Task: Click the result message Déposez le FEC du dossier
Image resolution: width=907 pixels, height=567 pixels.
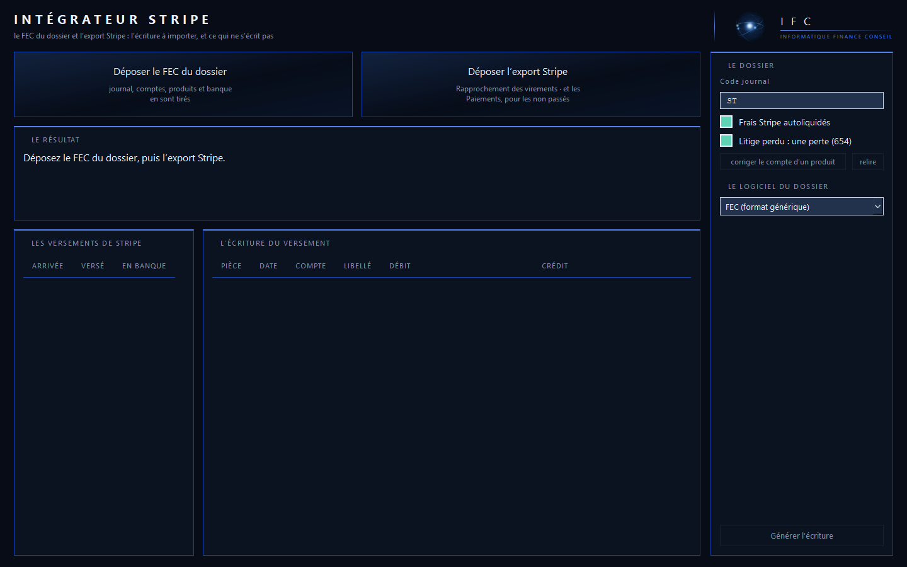Action: (x=124, y=157)
